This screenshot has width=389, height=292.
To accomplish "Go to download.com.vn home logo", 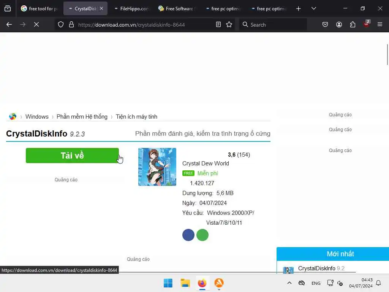I will pyautogui.click(x=13, y=116).
